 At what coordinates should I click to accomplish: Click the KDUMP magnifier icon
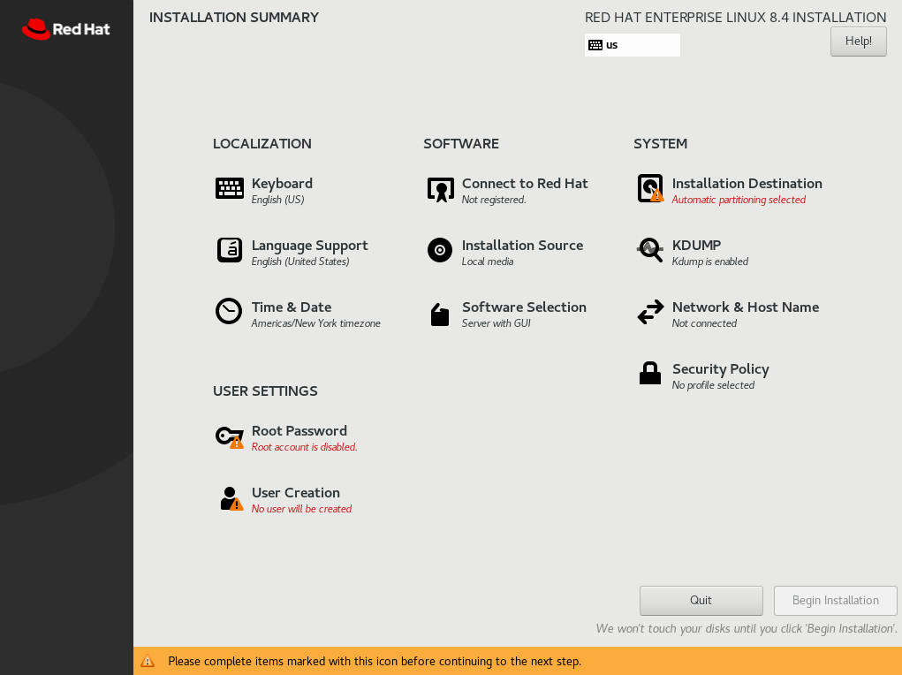click(650, 250)
